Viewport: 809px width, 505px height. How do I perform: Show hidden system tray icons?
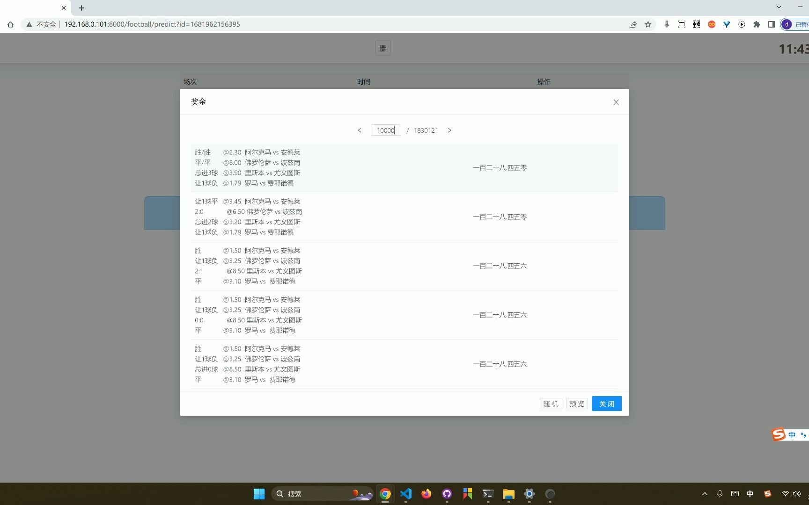click(x=705, y=494)
